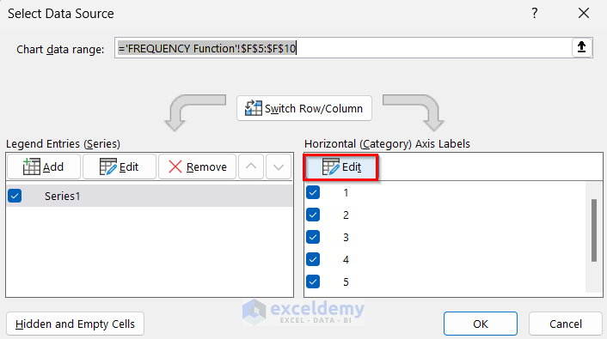
Task: Confirm with the OK button
Action: pyautogui.click(x=481, y=324)
